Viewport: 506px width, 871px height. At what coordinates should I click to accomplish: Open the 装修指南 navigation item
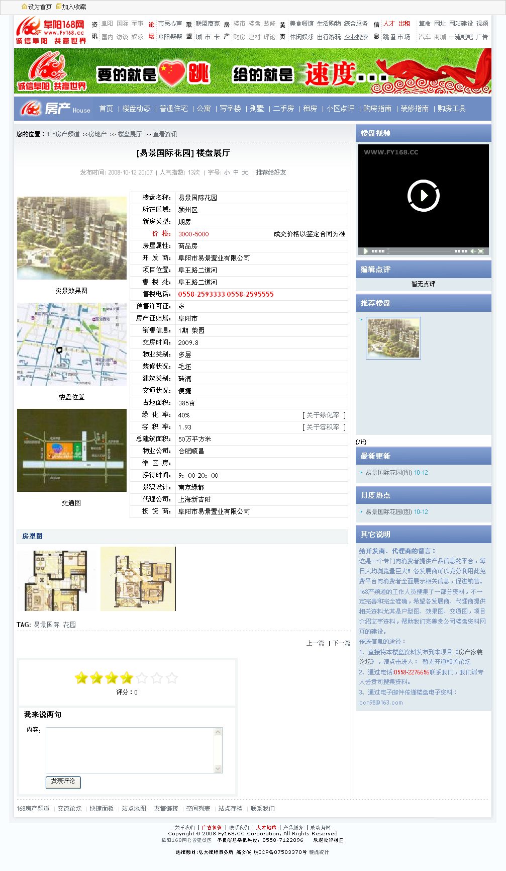pyautogui.click(x=415, y=109)
